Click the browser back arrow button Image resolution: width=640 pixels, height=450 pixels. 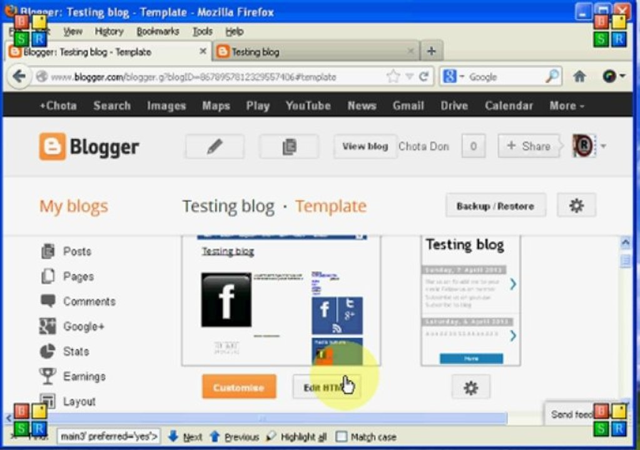pyautogui.click(x=19, y=76)
